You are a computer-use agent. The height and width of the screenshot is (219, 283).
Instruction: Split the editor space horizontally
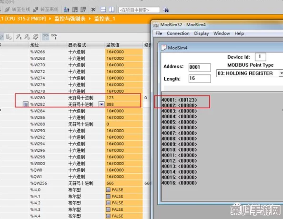pyautogui.click(x=103, y=10)
